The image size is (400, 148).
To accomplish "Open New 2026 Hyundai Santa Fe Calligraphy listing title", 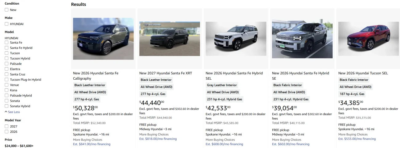I will click(96, 76).
